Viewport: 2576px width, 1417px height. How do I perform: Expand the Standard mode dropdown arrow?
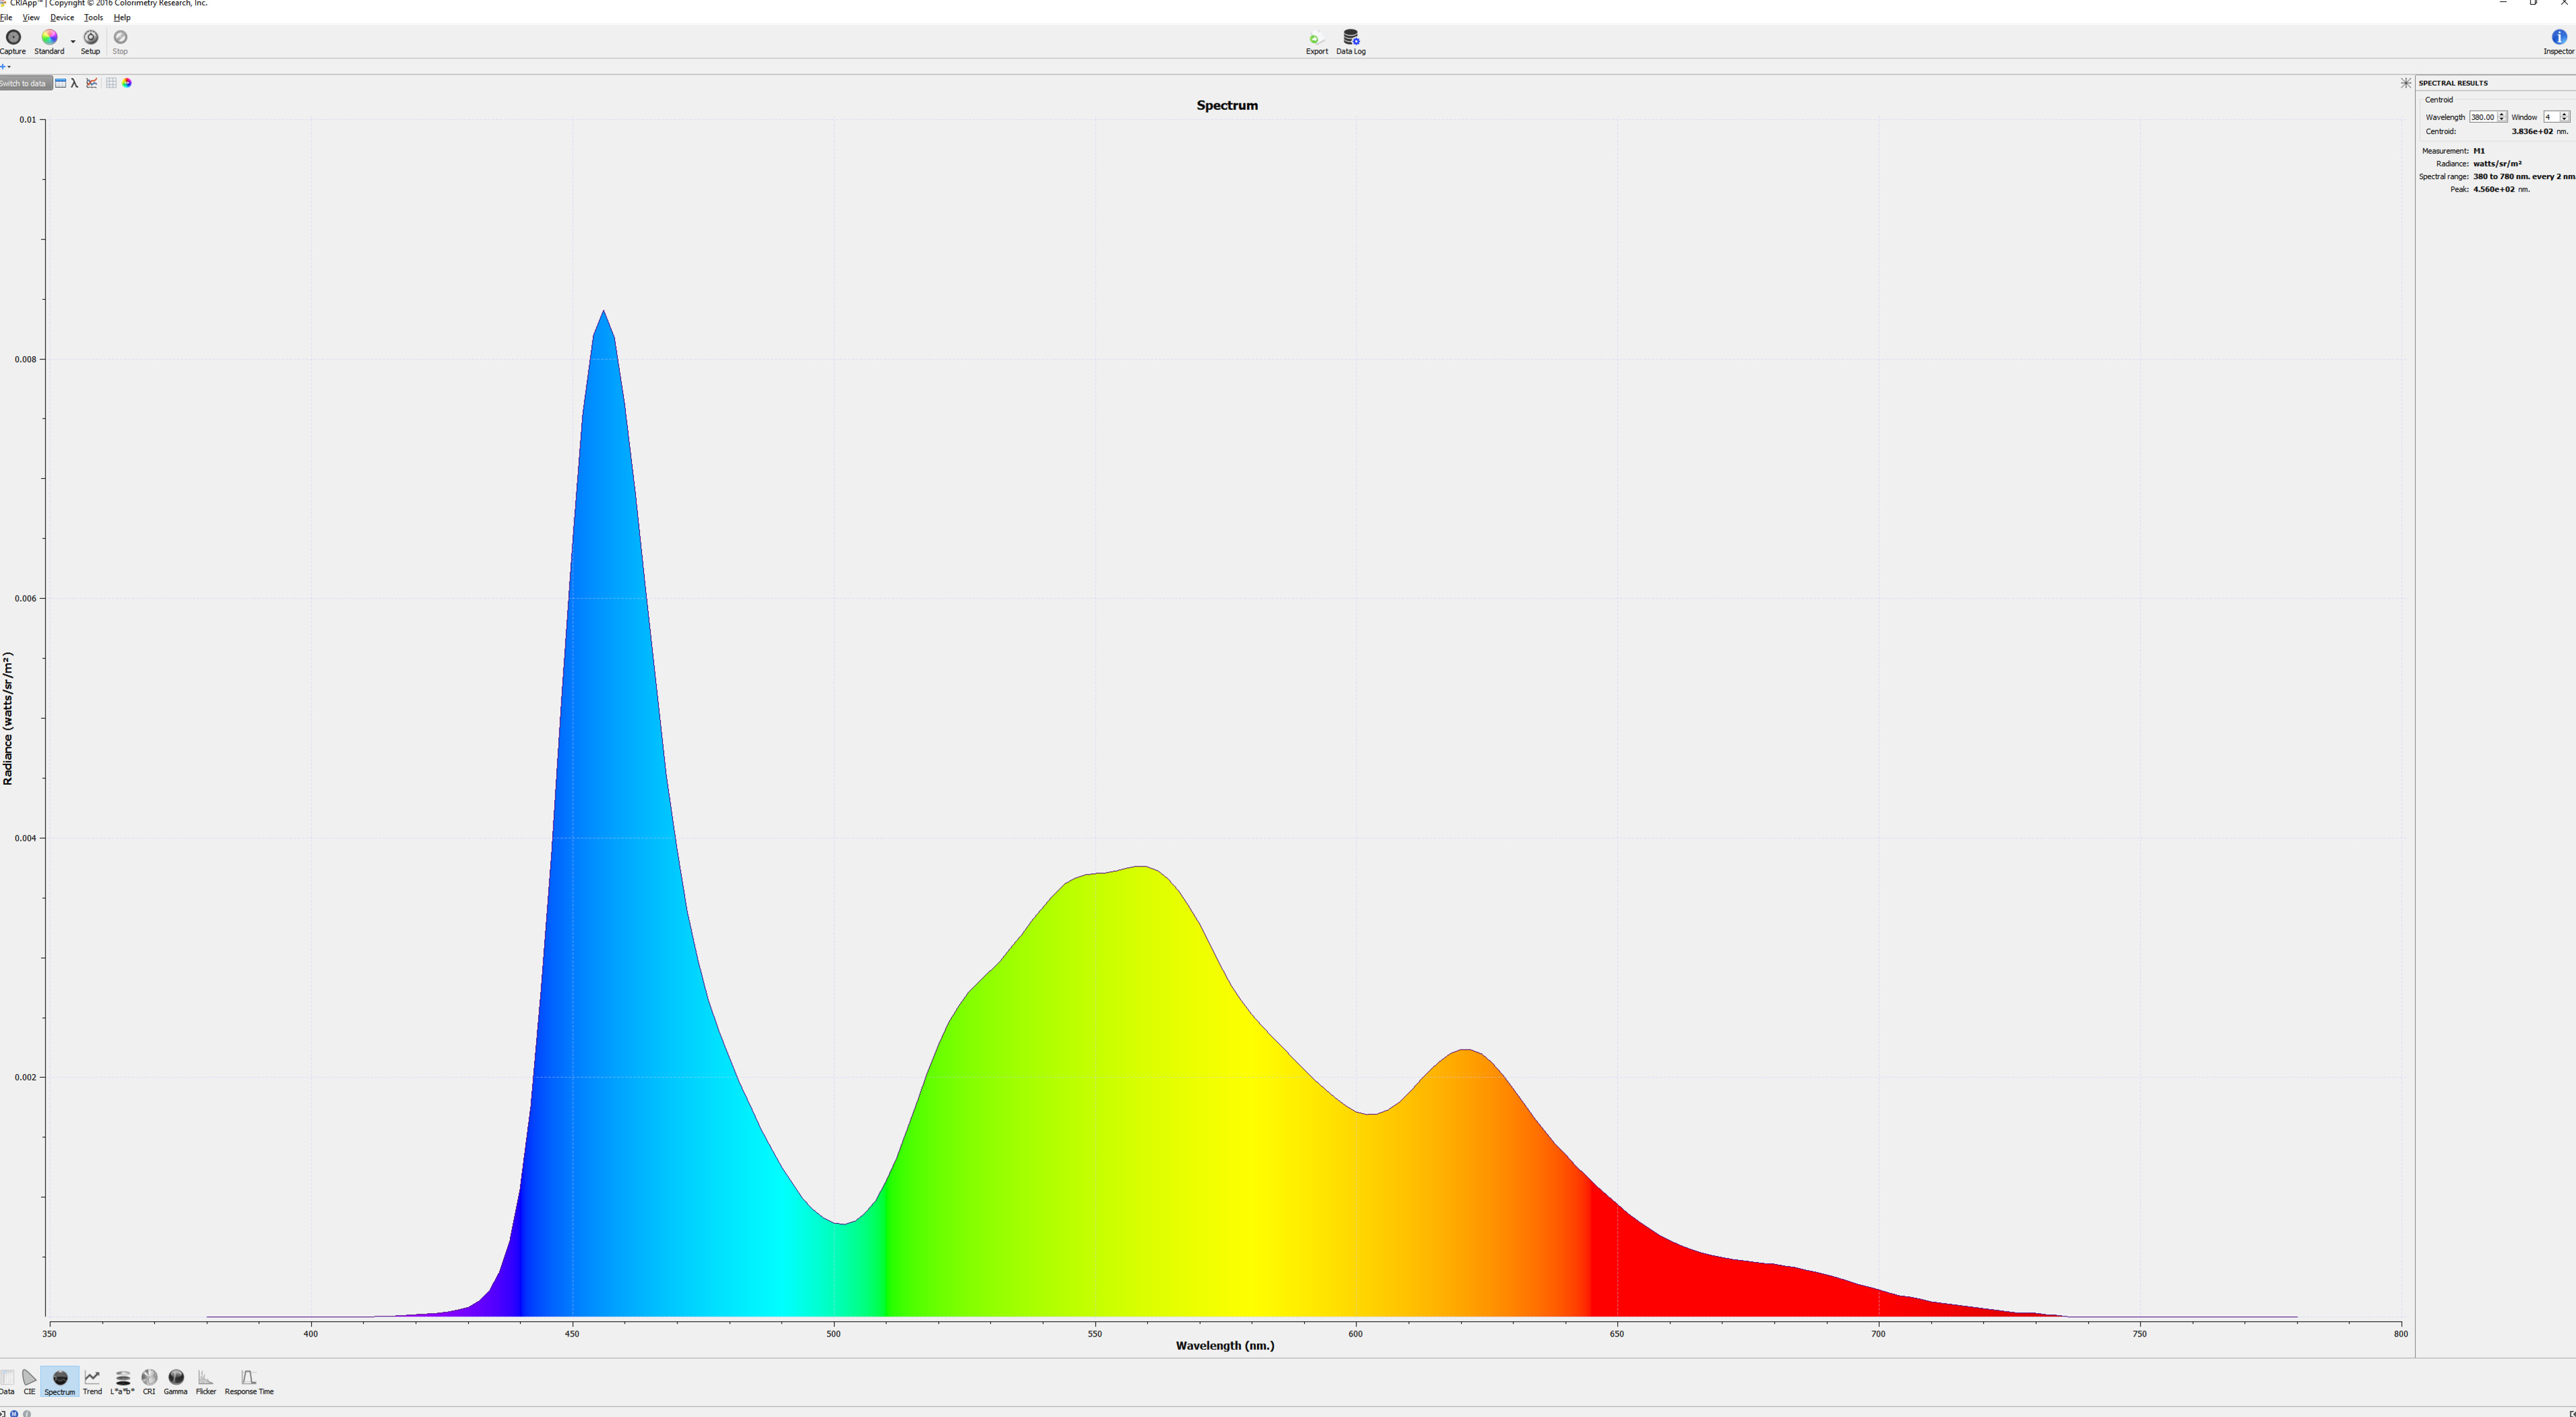click(73, 42)
